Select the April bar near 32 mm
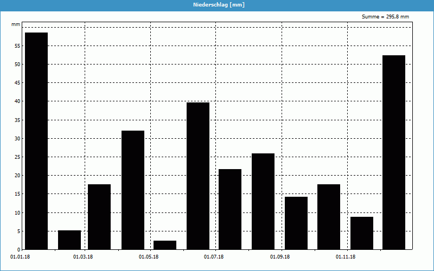 (133, 190)
